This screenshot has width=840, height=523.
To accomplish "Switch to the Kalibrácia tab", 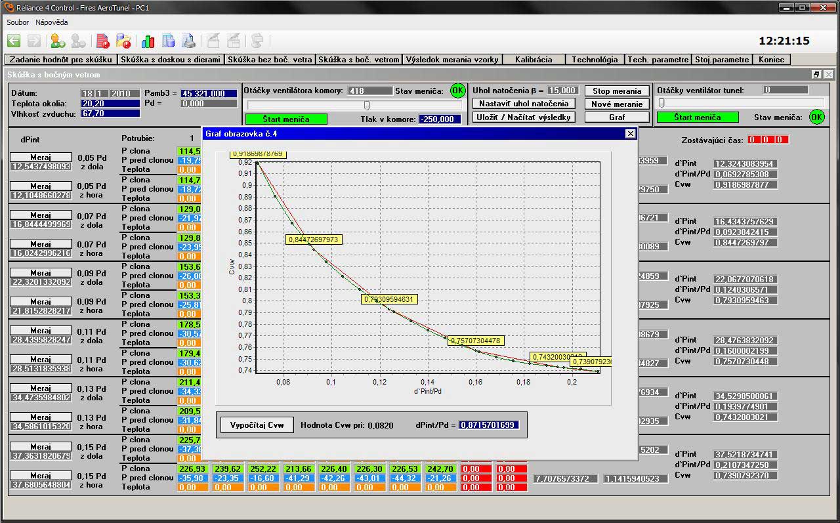I will pos(533,60).
